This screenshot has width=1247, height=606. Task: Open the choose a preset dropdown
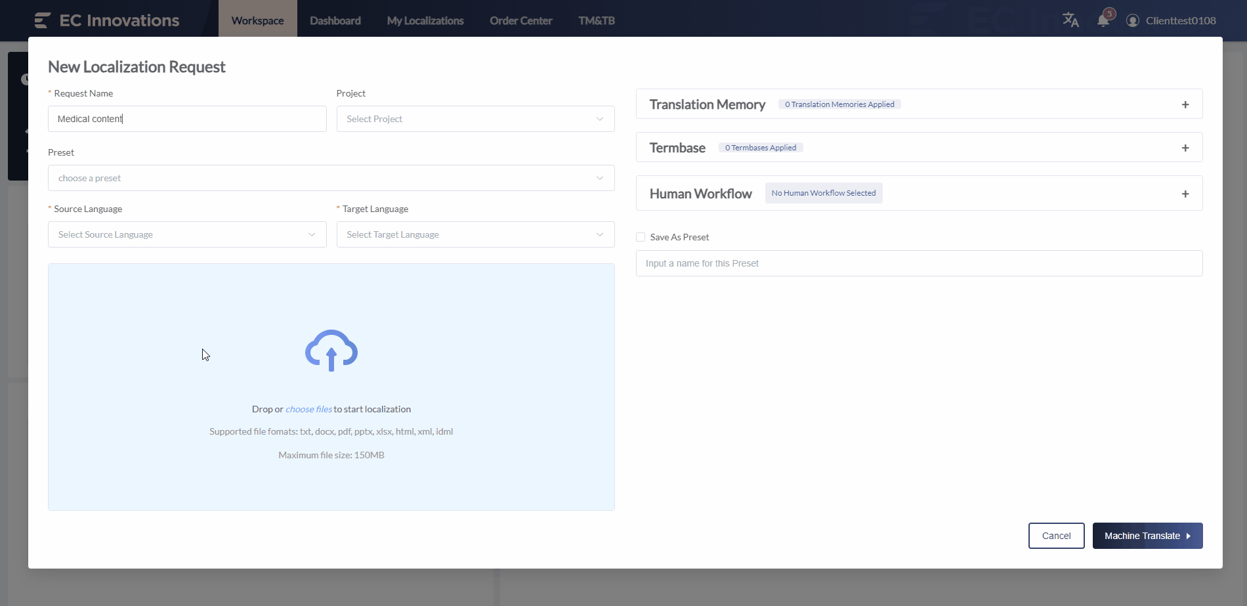pos(331,178)
